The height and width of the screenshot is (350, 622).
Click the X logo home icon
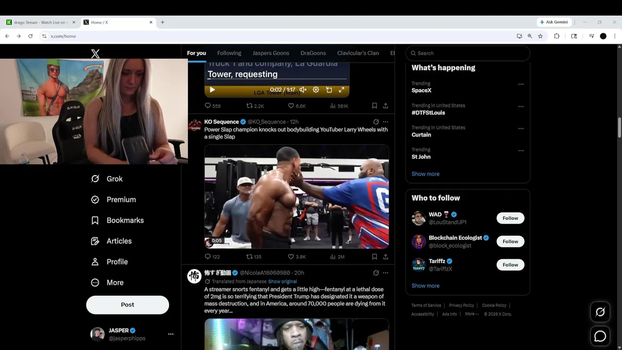pyautogui.click(x=95, y=53)
